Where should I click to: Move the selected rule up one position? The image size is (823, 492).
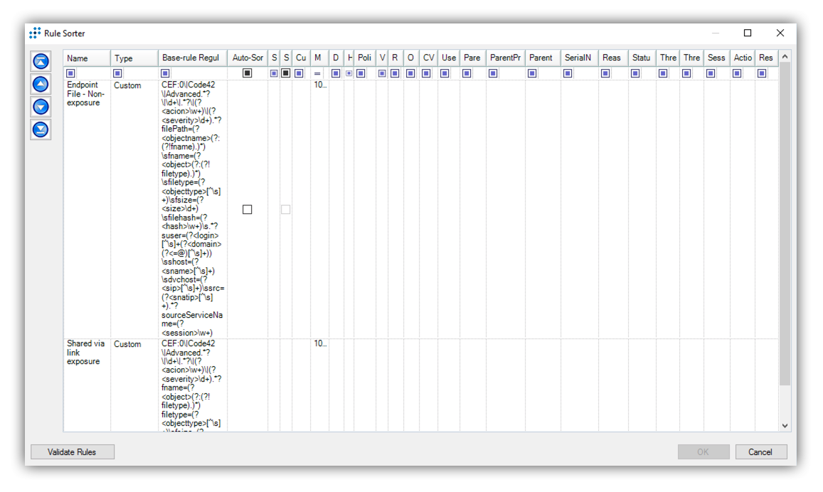click(x=41, y=84)
